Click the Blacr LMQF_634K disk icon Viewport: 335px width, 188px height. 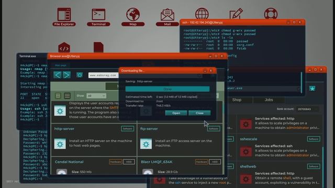[x=148, y=172]
